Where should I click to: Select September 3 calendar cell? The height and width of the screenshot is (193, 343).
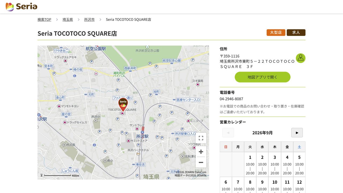pos(275,164)
